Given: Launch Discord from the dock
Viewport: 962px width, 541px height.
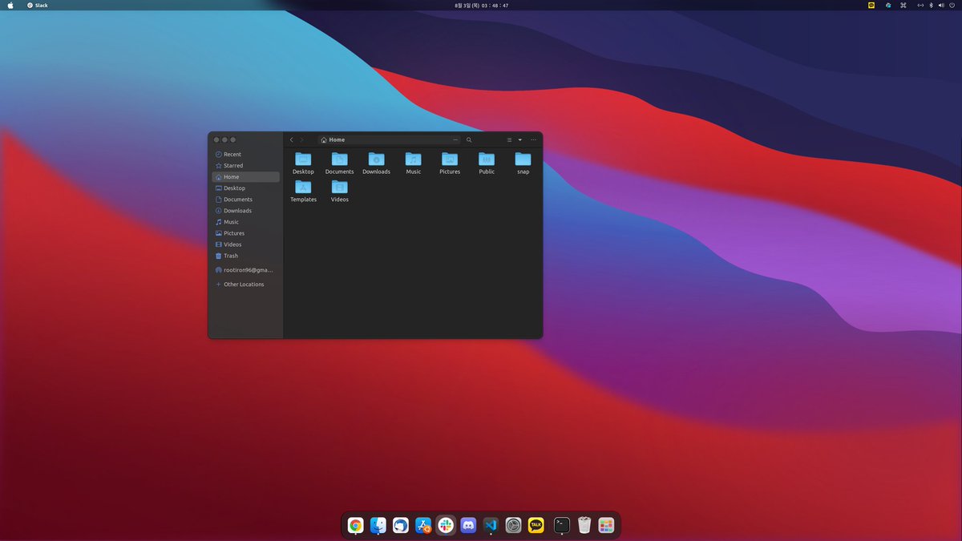Looking at the screenshot, I should [469, 526].
